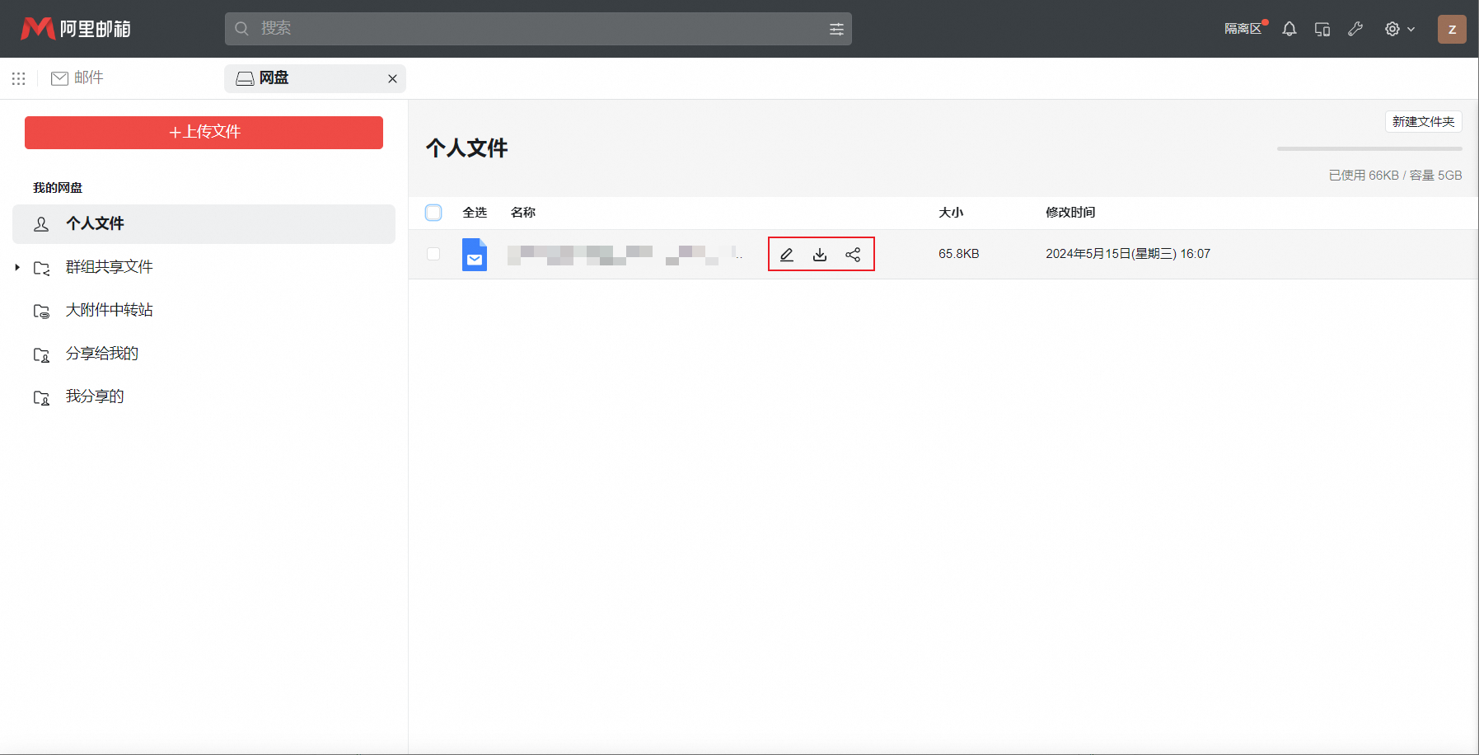This screenshot has width=1479, height=755.
Task: Expand the 群组共享文件 section
Action: tap(16, 267)
